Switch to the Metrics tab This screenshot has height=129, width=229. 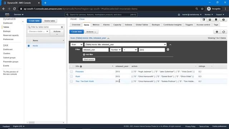tap(96, 25)
